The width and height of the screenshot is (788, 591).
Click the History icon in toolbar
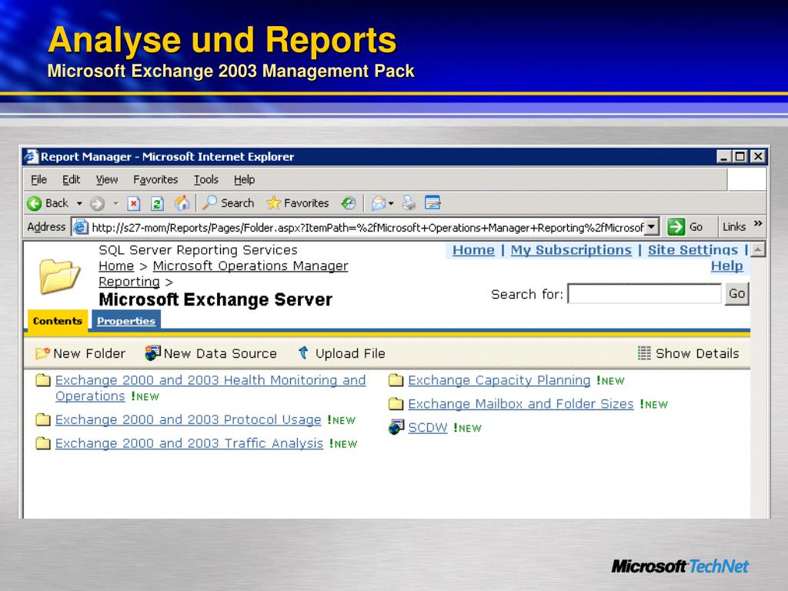[x=349, y=203]
